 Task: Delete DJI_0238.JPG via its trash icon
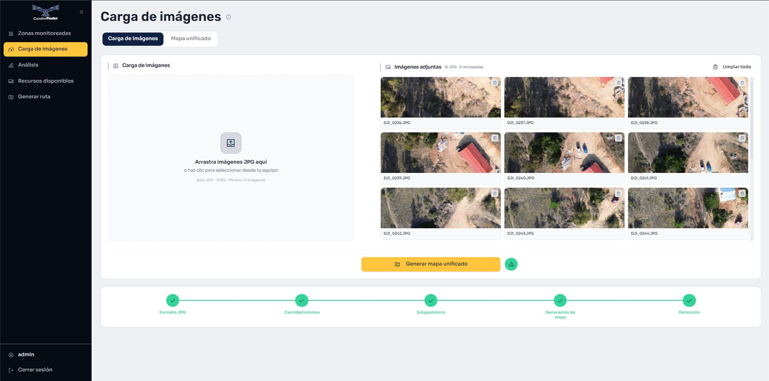click(x=742, y=83)
